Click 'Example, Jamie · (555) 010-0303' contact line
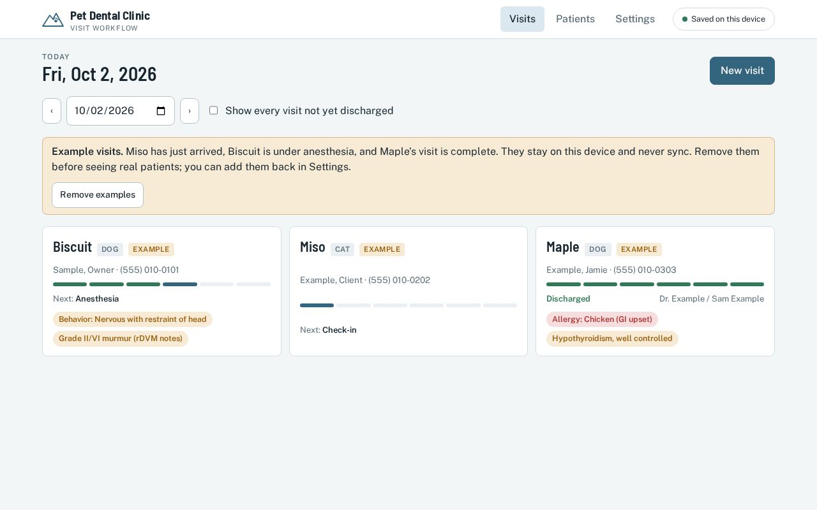Screen dimensions: 817x510 tap(611, 270)
